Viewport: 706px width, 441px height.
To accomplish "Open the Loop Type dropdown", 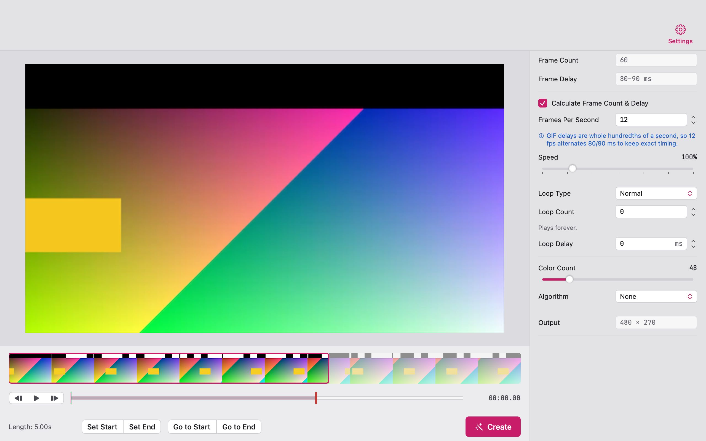I will click(656, 193).
